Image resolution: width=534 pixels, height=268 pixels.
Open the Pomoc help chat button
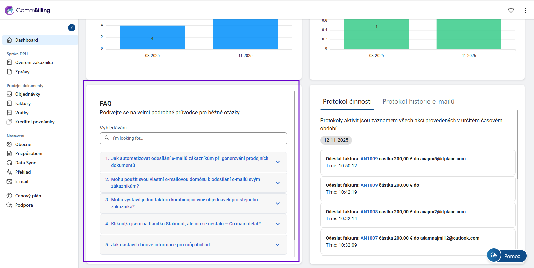pyautogui.click(x=507, y=256)
